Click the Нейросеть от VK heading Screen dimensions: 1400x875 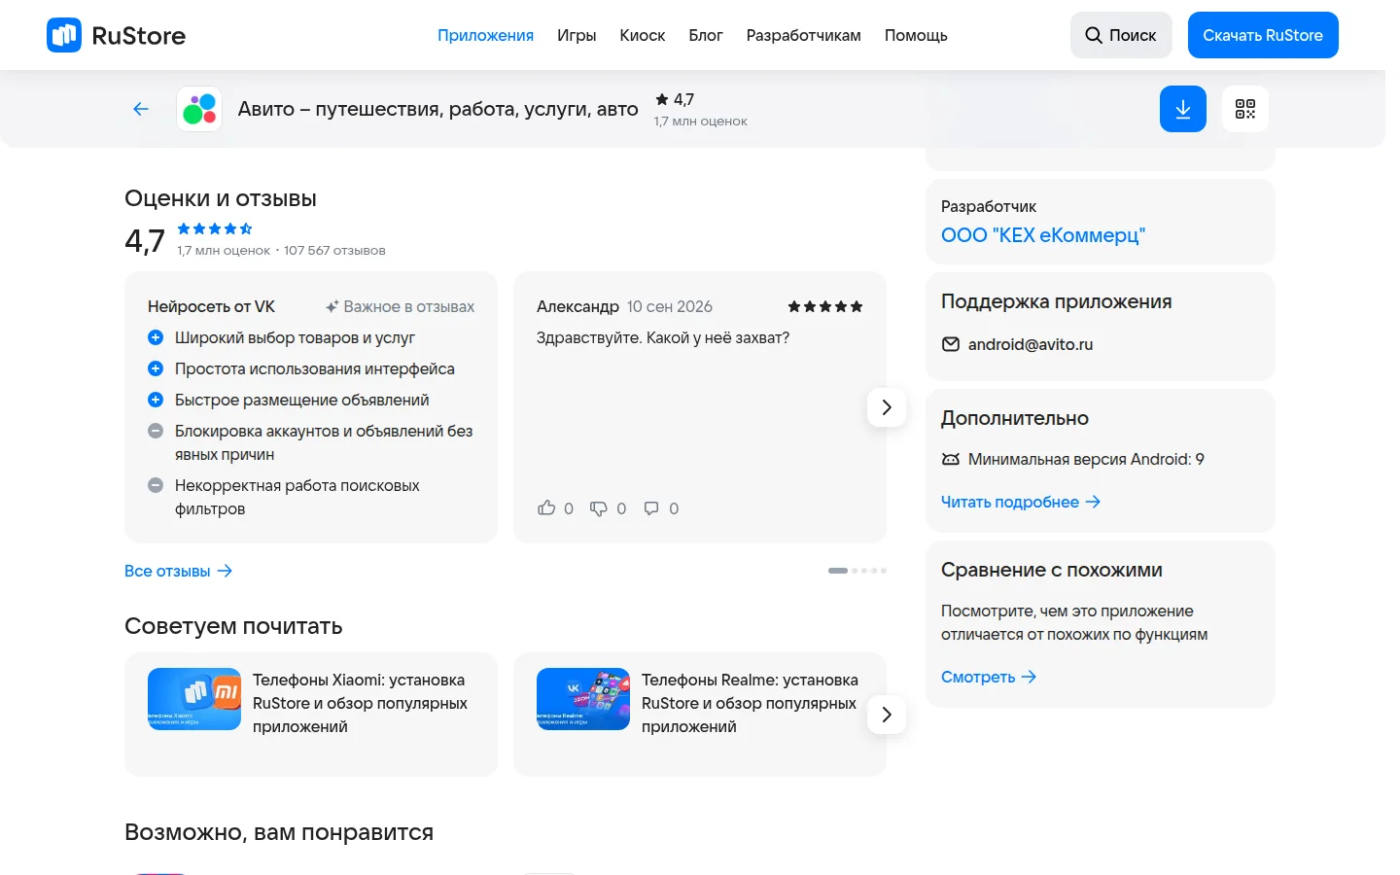[211, 306]
